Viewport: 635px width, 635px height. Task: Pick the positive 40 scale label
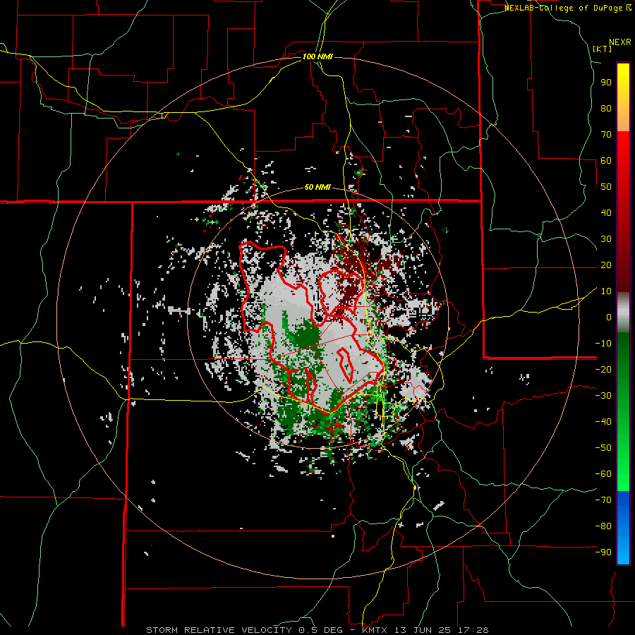(606, 212)
